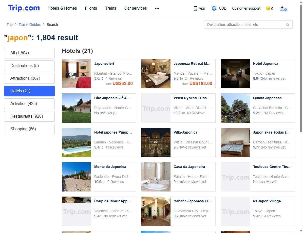Open Hotel japones Puigpinos pool photo
Image resolution: width=303 pixels, height=233 pixels.
77,142
